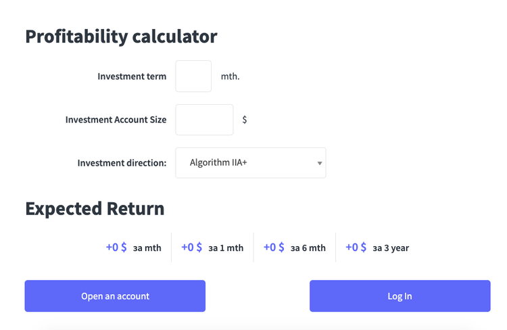The height and width of the screenshot is (330, 507).
Task: Select the Profitability calculator heading
Action: (x=121, y=37)
